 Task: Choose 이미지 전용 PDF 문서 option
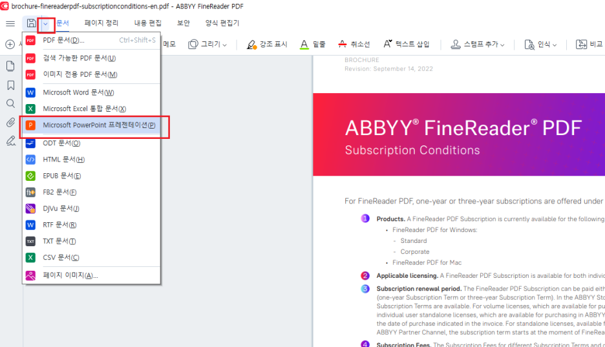click(x=91, y=74)
